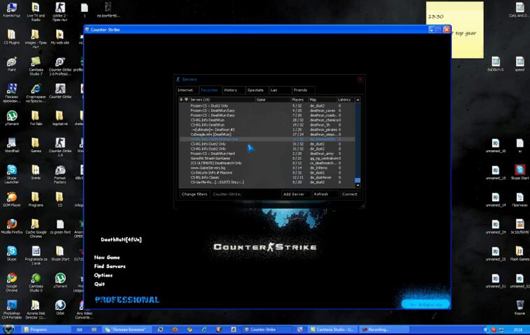Select the CoDeagle.info [DeathRun] server row
Image resolution: width=530 pixels, height=335 pixels.
tap(211, 134)
